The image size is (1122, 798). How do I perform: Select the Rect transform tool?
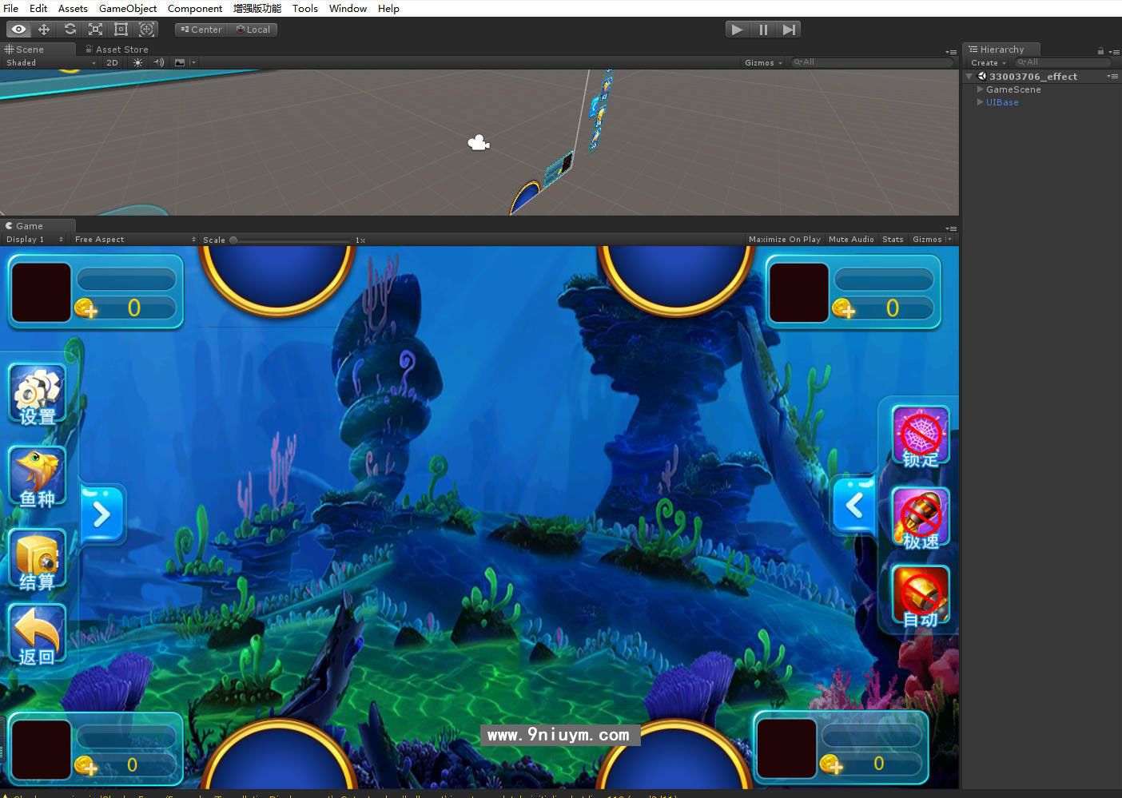[x=121, y=30]
